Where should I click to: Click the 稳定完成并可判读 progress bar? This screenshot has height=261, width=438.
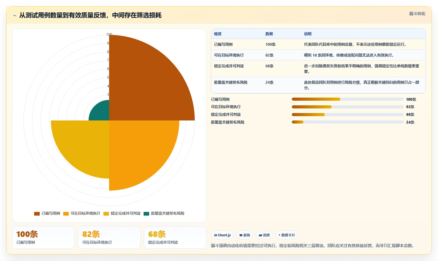tap(348, 115)
